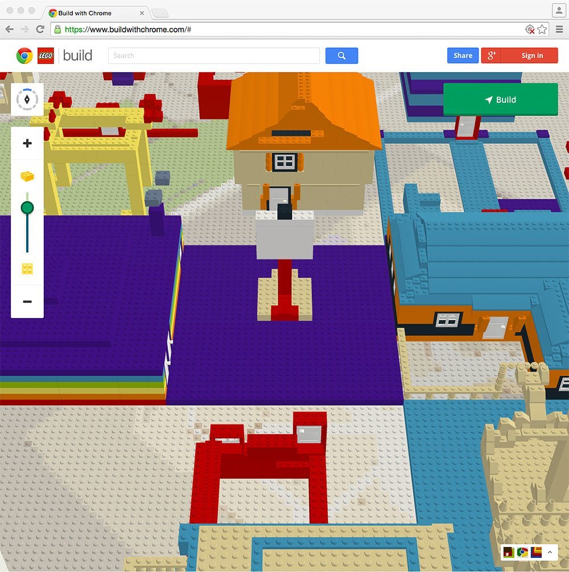569x572 pixels.
Task: Open a new browser tab
Action: (x=160, y=14)
